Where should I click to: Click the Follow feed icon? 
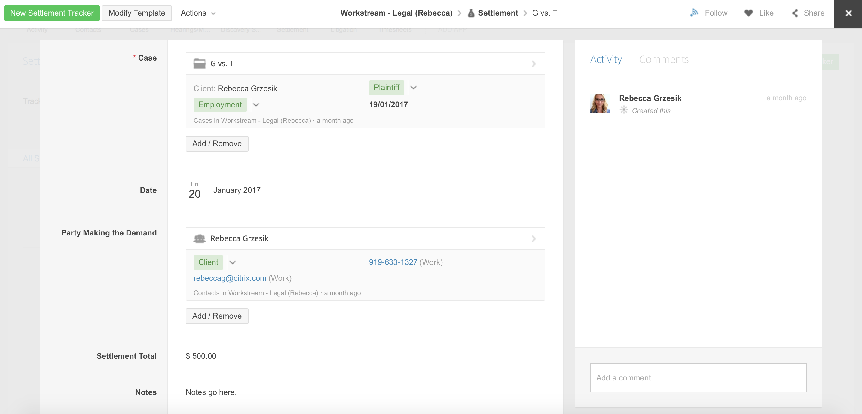[x=694, y=13]
